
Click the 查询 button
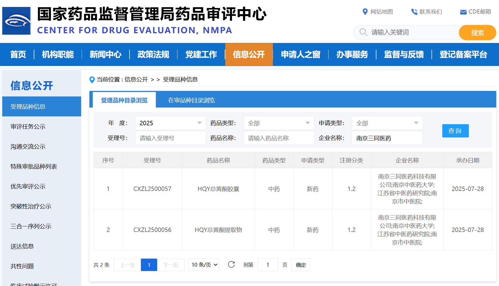pyautogui.click(x=455, y=131)
